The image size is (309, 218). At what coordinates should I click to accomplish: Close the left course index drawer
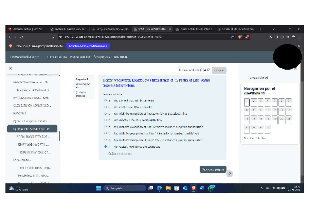10,68
